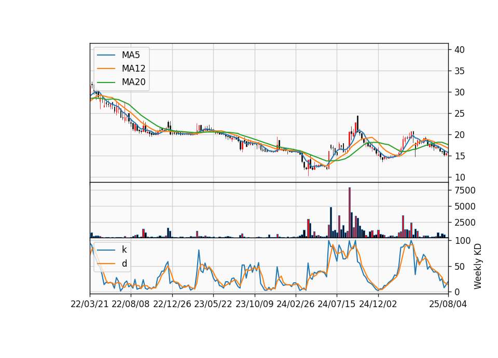
Task: Click the MA5 legend label
Action: click(x=131, y=55)
